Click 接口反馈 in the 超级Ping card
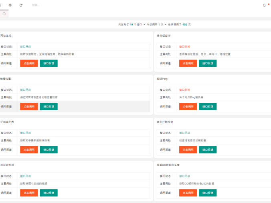The image size is (271, 203). (x=208, y=106)
